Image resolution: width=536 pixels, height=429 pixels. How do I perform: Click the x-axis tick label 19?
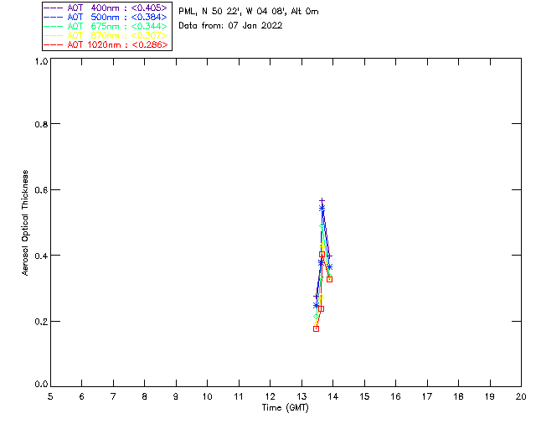click(490, 396)
